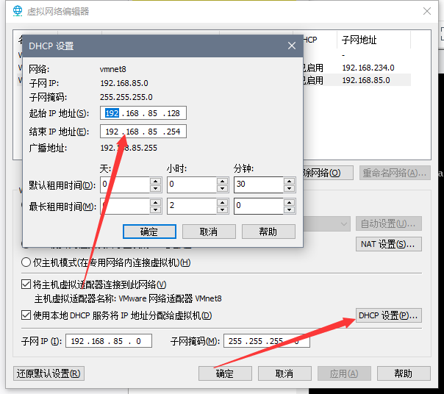Click the Virtual Network Editor globe icon
Screen dimensions: 444x394
[x=18, y=11]
